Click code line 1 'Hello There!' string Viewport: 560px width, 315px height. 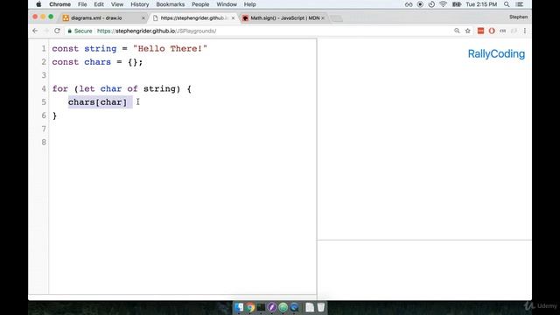[x=170, y=49]
